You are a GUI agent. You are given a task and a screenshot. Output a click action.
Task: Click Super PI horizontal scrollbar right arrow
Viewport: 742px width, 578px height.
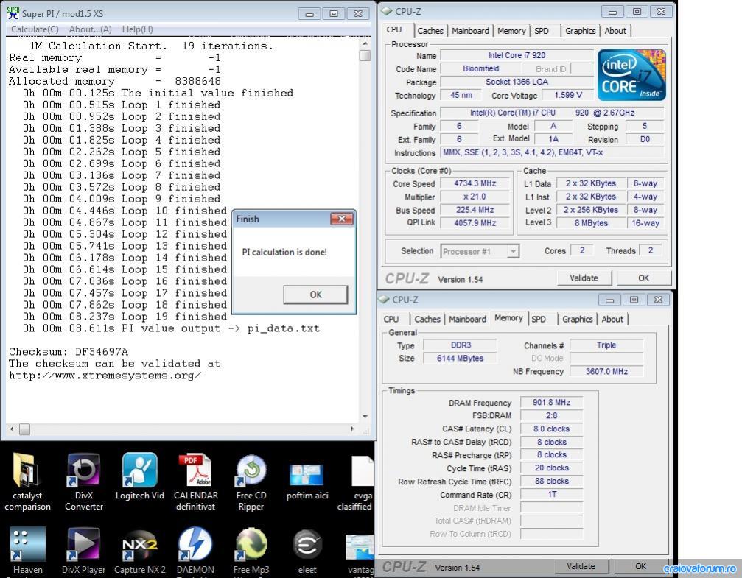point(352,429)
